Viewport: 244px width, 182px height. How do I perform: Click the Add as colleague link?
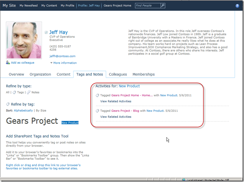pyautogui.click(x=23, y=63)
